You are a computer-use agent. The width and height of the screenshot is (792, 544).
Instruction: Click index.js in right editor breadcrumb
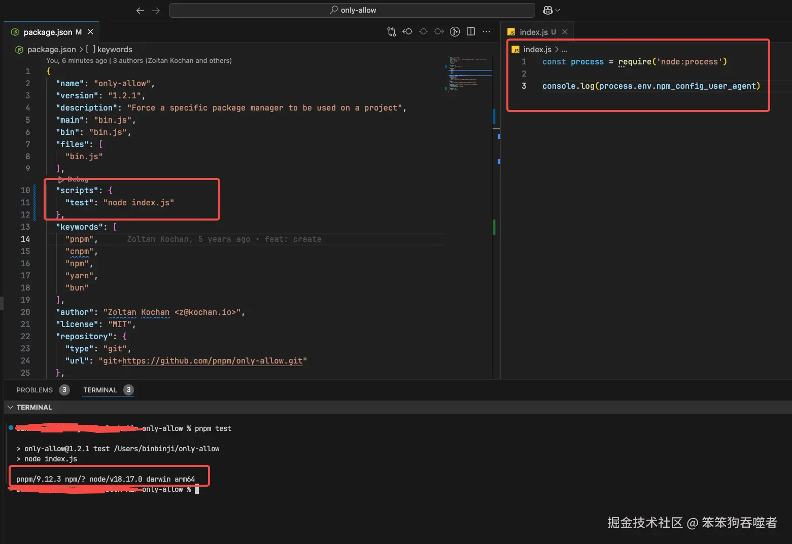pos(537,49)
